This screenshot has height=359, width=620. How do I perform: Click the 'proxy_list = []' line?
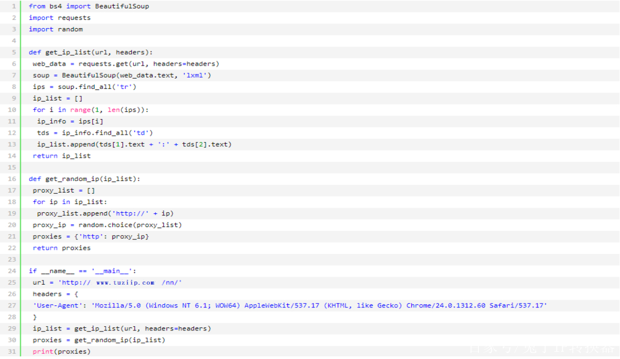(x=64, y=190)
